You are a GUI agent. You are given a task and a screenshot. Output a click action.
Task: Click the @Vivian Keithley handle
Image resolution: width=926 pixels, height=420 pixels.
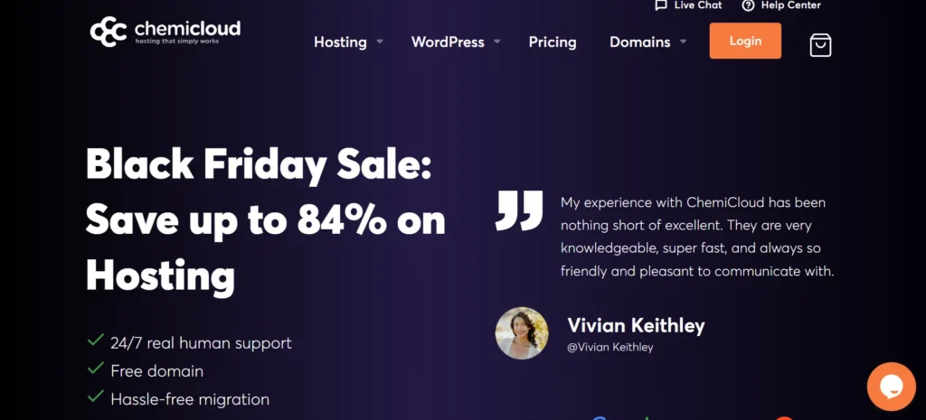pos(609,347)
